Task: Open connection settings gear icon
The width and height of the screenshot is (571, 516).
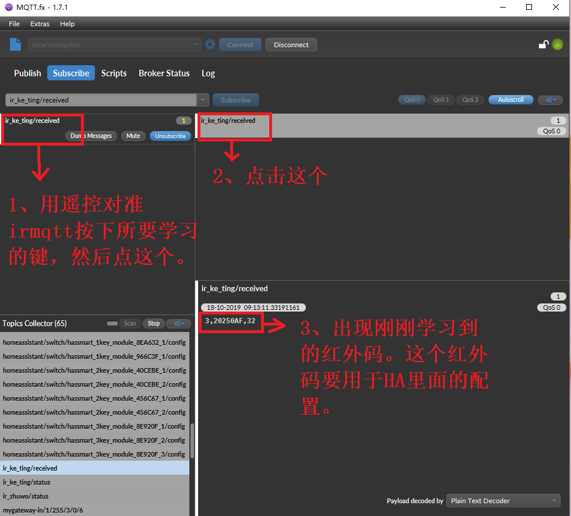Action: 210,45
